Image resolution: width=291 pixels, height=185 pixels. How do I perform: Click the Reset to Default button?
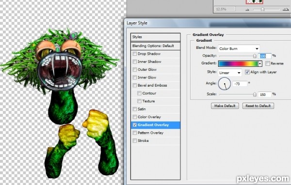258,106
